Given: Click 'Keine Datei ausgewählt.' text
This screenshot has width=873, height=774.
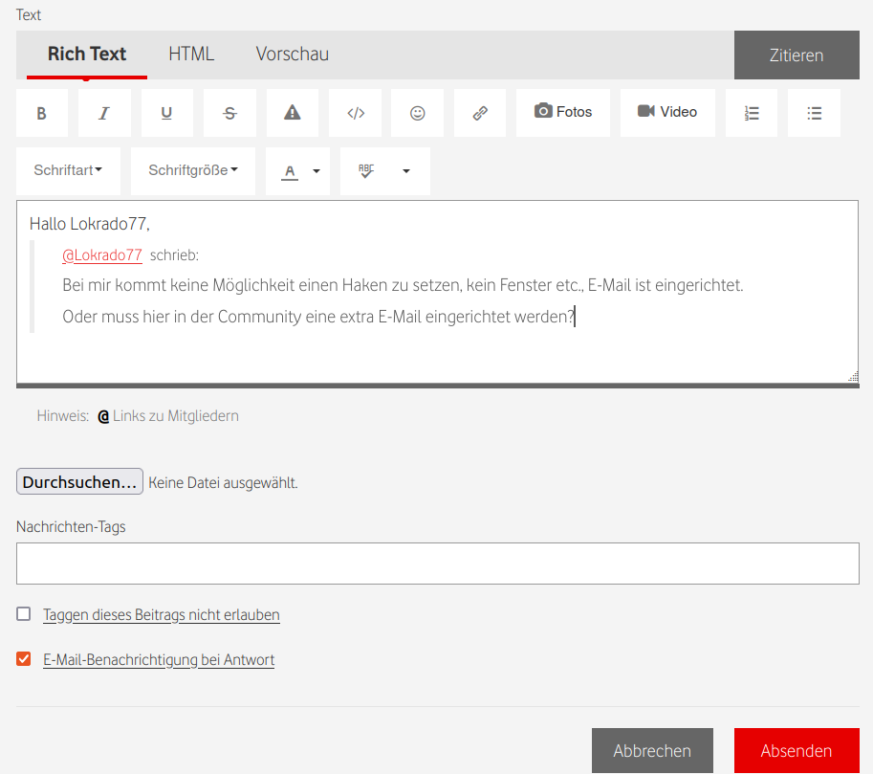Looking at the screenshot, I should [x=223, y=483].
